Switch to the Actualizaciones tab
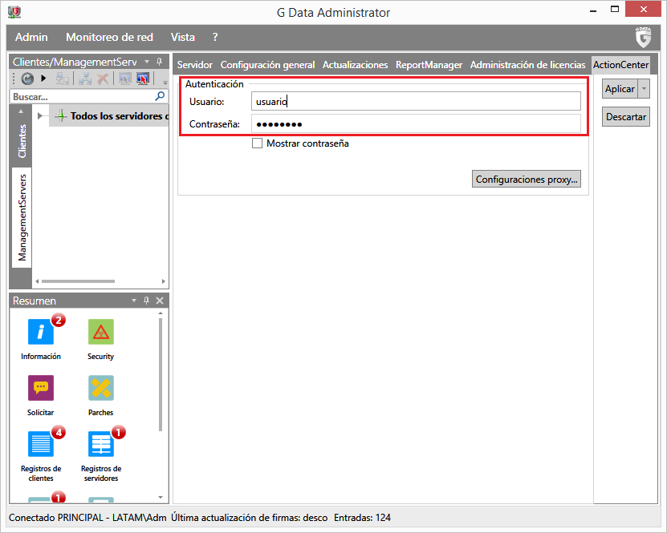The image size is (667, 533). (x=355, y=65)
